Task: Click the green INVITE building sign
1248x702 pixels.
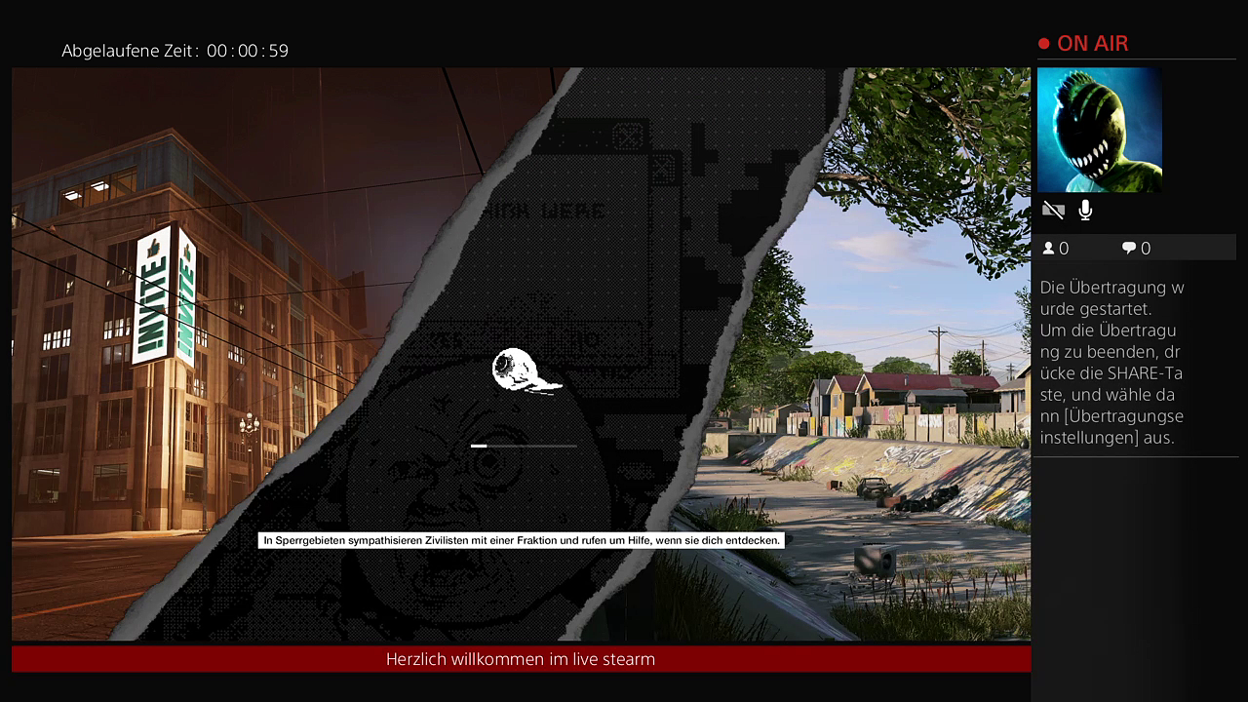Action: [165, 293]
